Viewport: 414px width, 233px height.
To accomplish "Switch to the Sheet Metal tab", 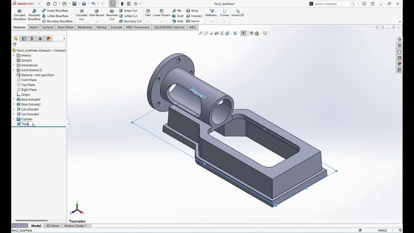I will [65, 27].
